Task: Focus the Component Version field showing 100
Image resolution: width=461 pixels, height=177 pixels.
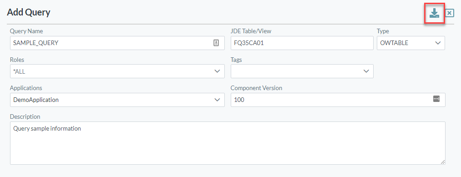Action: 338,100
